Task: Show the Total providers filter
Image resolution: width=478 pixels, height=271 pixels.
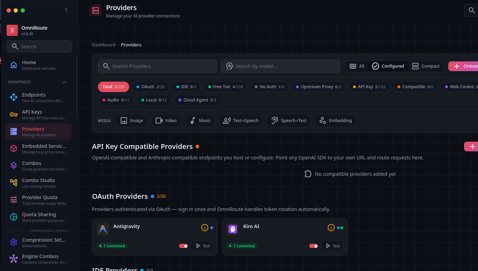Action: pyautogui.click(x=113, y=87)
